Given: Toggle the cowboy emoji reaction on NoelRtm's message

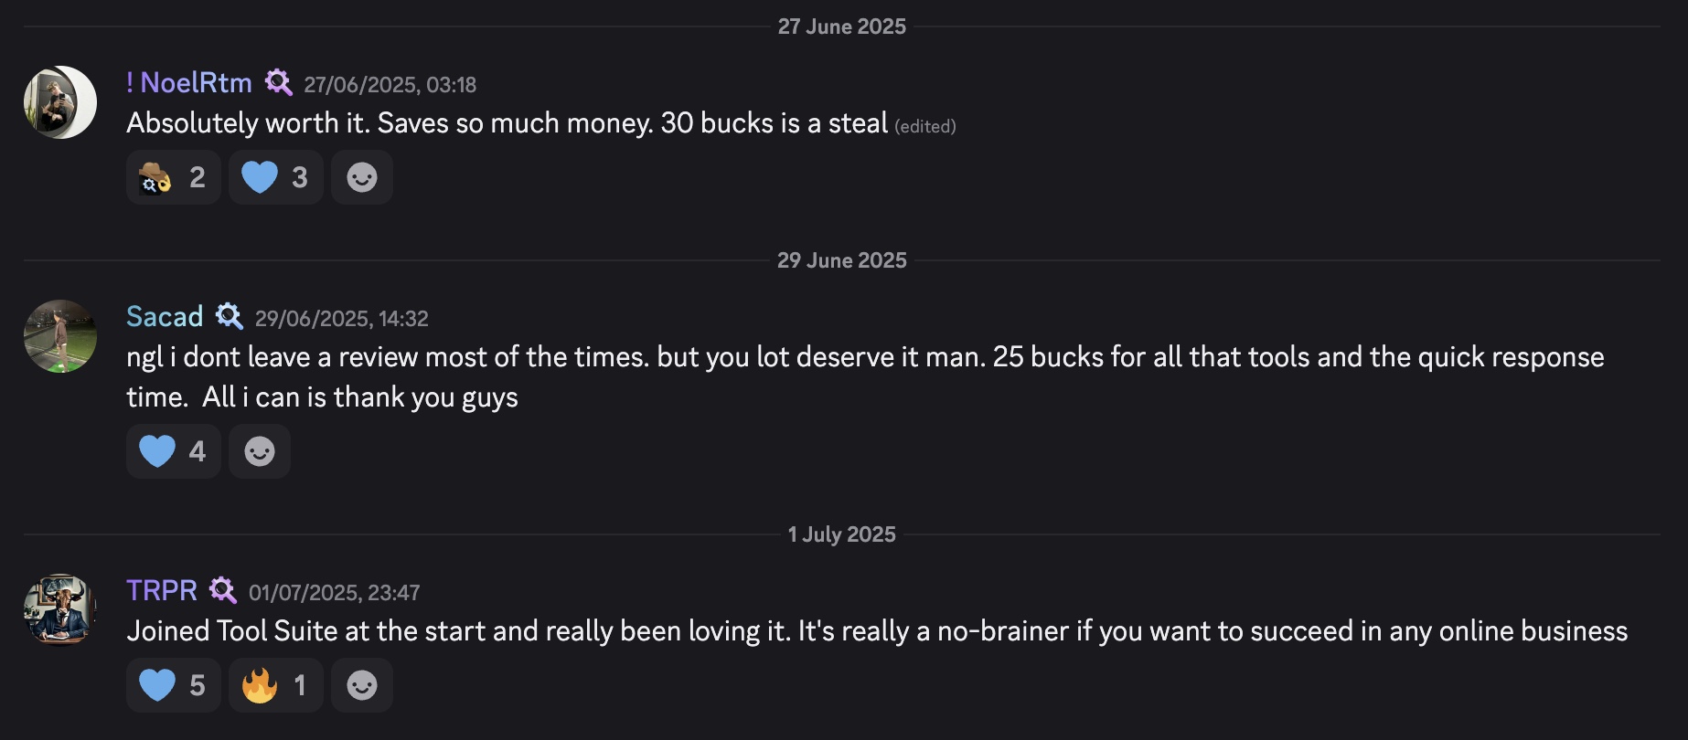Looking at the screenshot, I should (173, 177).
